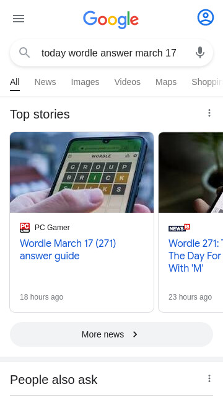Open the Wordle 271 News18 story link
The height and width of the screenshot is (397, 223).
point(196,256)
